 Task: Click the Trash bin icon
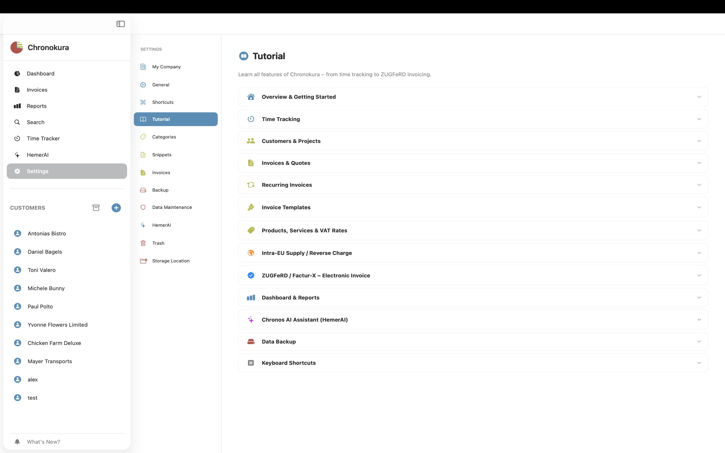143,243
